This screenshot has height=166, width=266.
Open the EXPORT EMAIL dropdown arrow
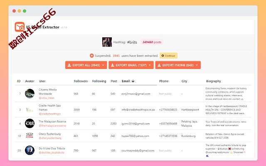pyautogui.click(x=150, y=65)
